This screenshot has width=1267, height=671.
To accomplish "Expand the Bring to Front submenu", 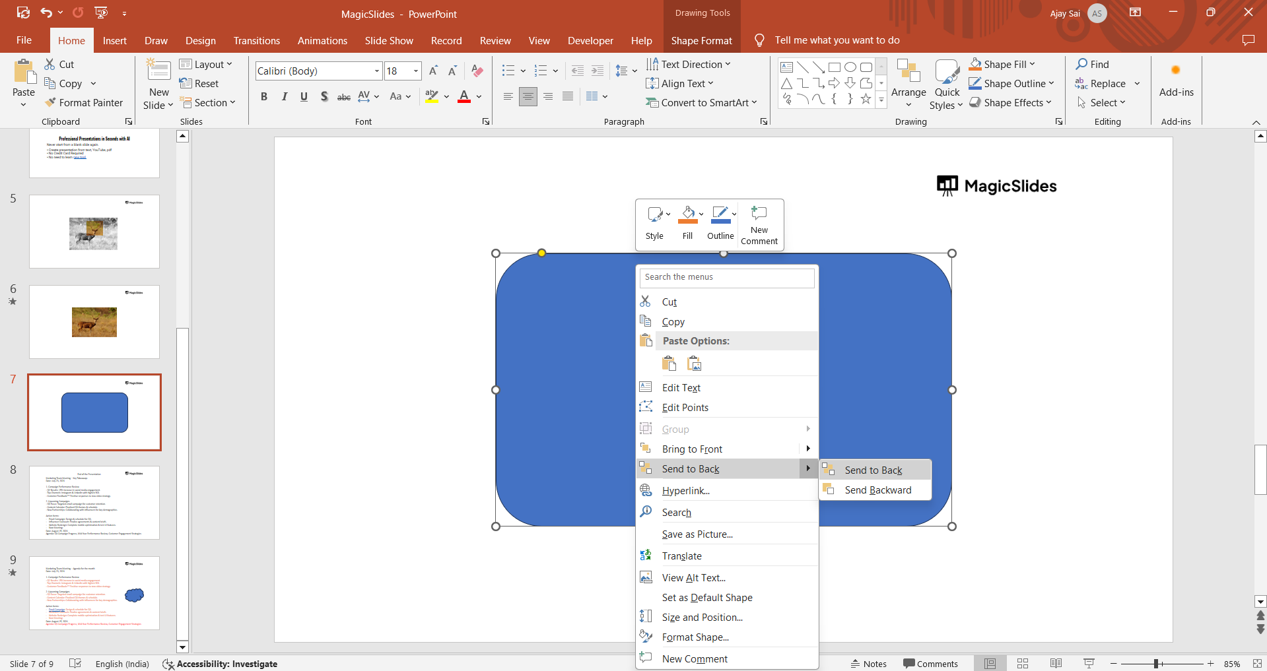I will [807, 449].
